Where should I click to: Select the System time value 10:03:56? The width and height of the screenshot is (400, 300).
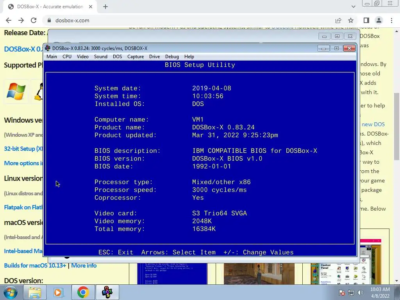click(x=208, y=96)
